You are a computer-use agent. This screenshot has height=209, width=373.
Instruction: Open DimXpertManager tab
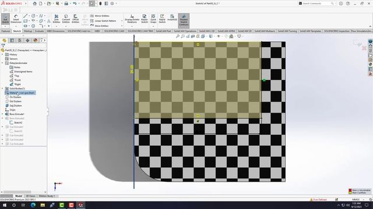point(27,41)
